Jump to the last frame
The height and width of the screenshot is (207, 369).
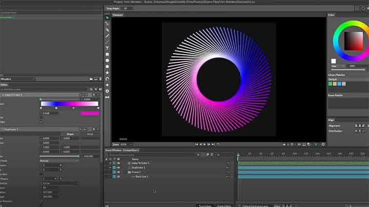[x=213, y=145]
